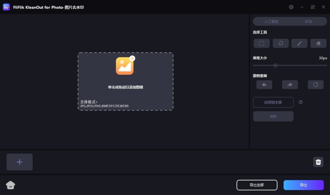Delete images using the trash icon

pyautogui.click(x=318, y=162)
